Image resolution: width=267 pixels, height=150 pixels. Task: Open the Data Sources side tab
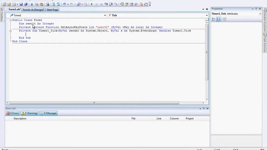(x=265, y=42)
